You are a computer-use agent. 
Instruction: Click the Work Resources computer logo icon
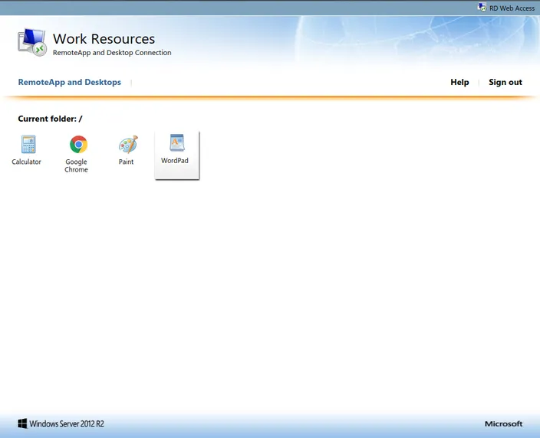32,42
